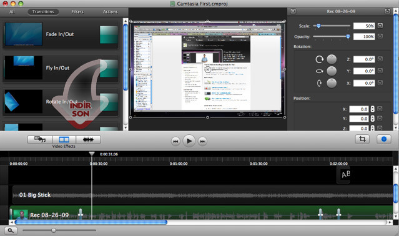The image size is (399, 236).
Task: Click the Position Y stepper arrows
Action: click(x=373, y=119)
